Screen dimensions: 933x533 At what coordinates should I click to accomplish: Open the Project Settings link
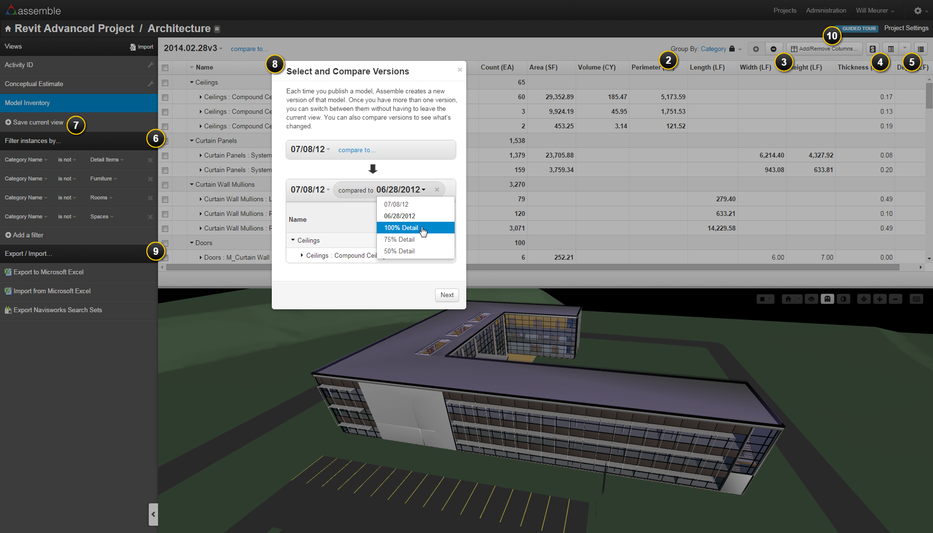click(x=906, y=28)
